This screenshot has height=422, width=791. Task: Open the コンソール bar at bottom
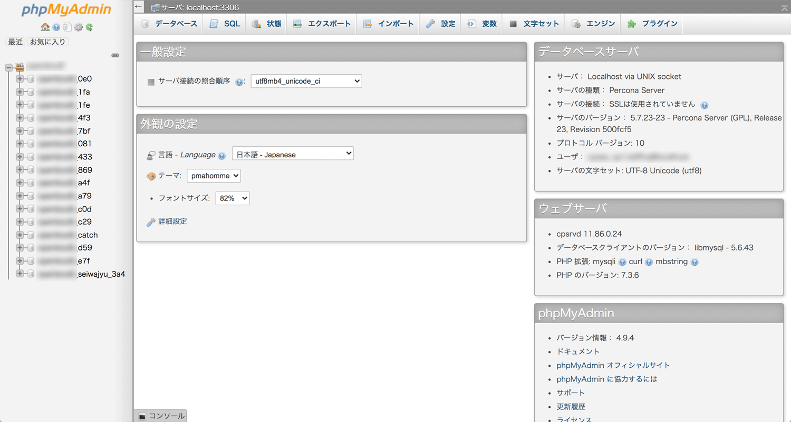(161, 416)
